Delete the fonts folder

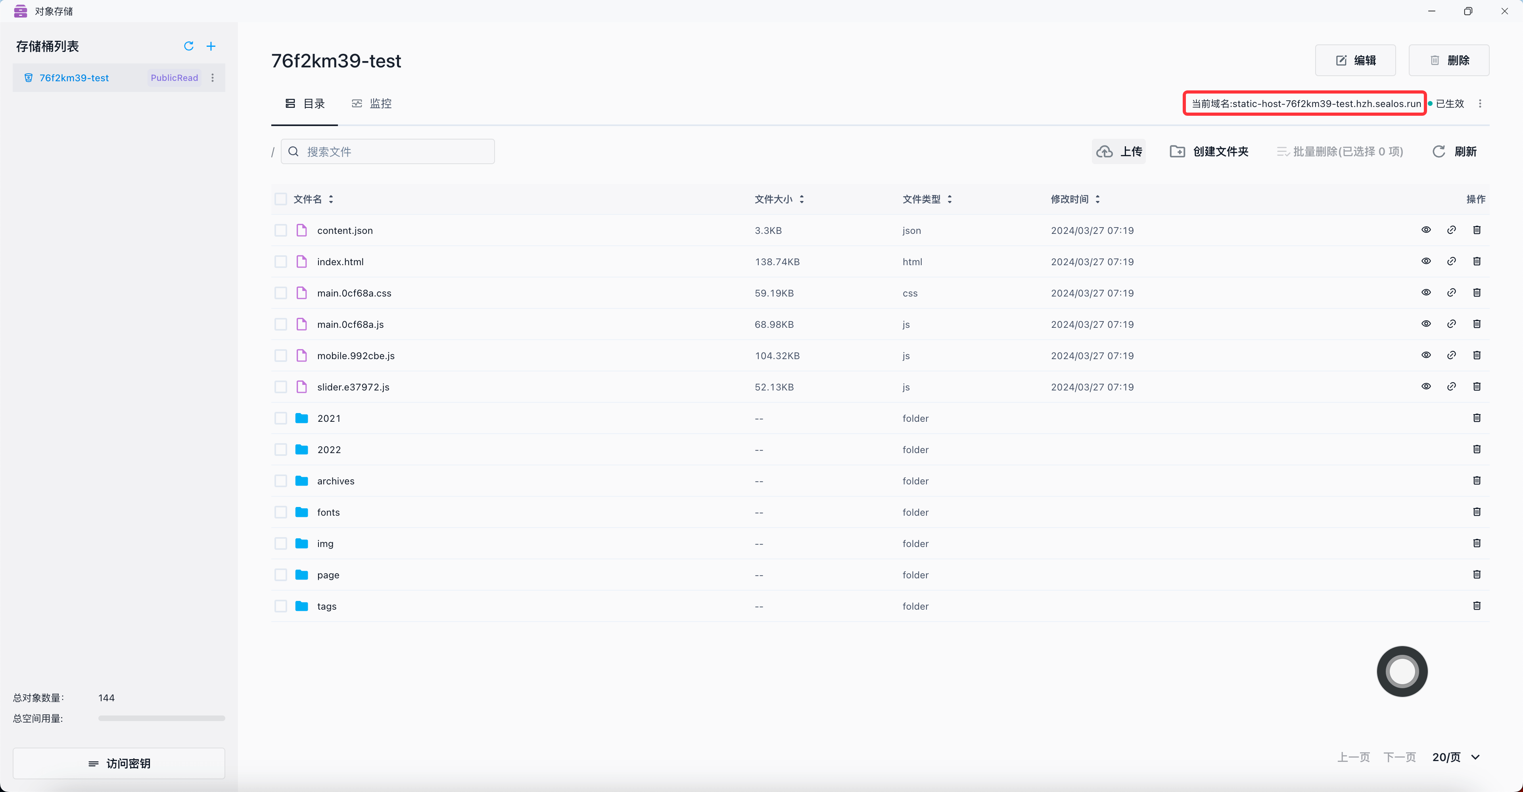click(1477, 512)
